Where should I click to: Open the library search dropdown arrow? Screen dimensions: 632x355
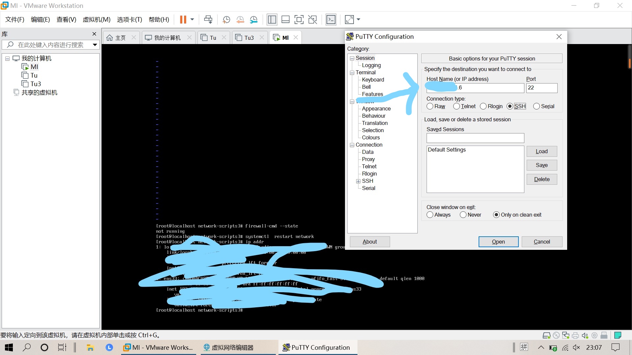click(95, 45)
